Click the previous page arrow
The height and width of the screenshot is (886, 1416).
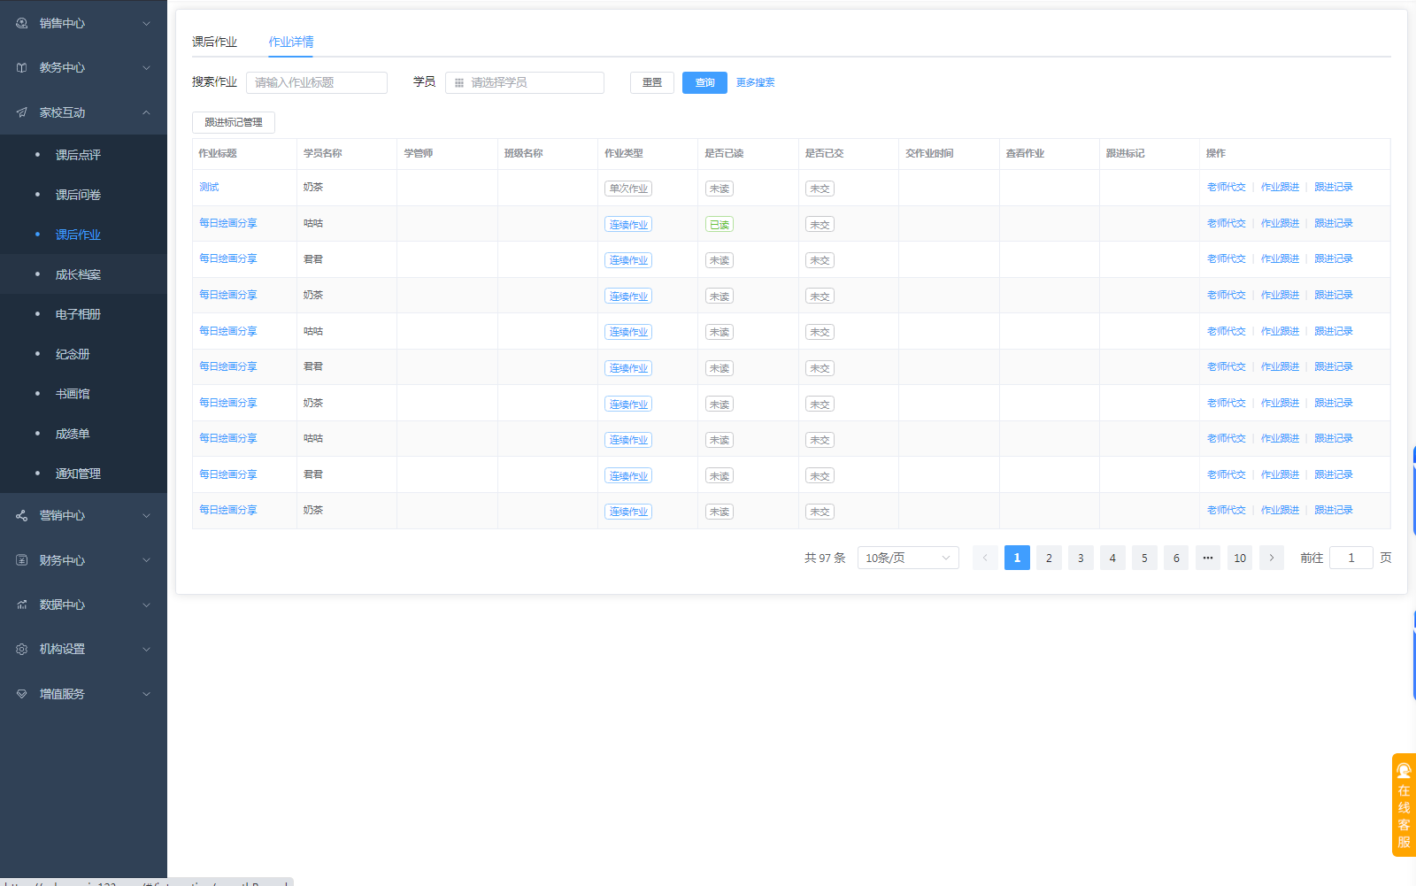pos(985,558)
